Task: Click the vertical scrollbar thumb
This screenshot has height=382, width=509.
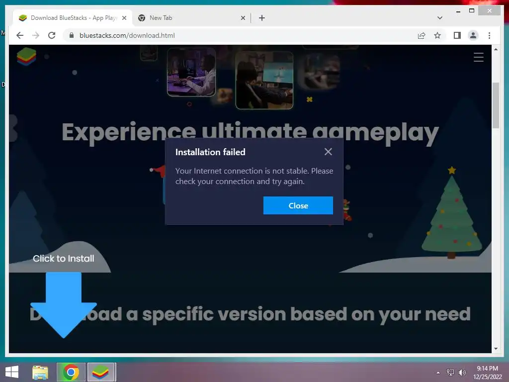Action: tap(496, 105)
